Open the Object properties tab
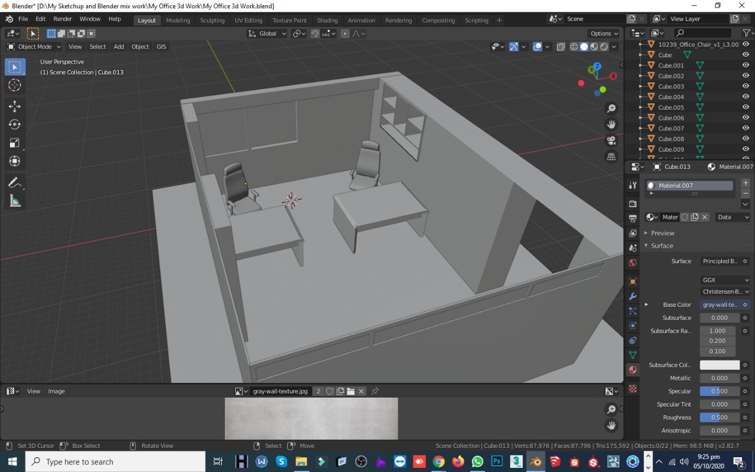 pos(633,282)
